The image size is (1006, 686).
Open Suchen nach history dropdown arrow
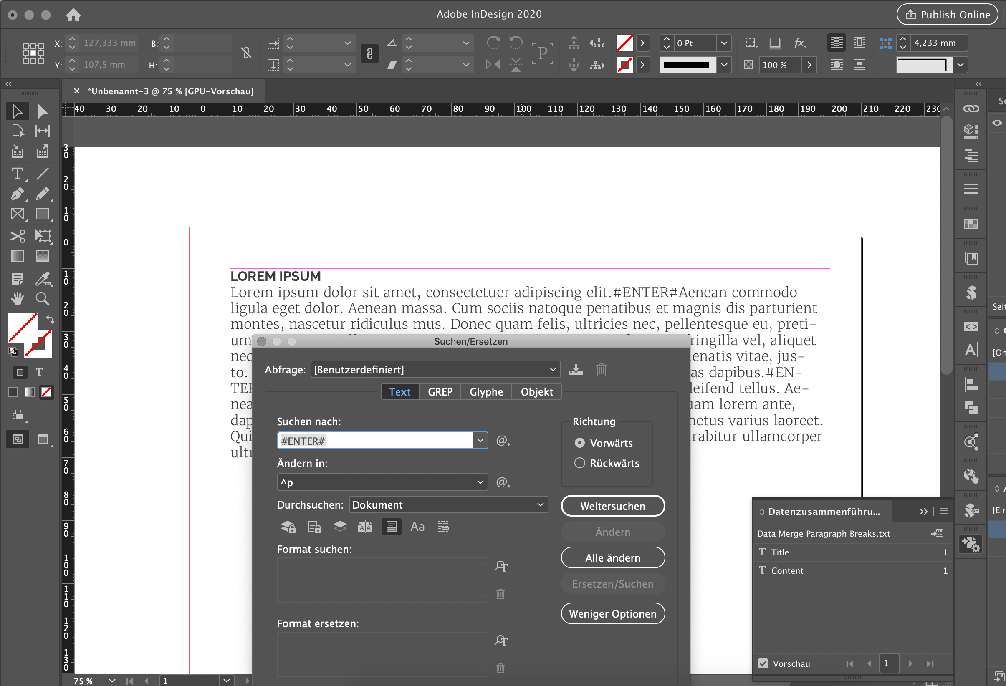tap(480, 441)
